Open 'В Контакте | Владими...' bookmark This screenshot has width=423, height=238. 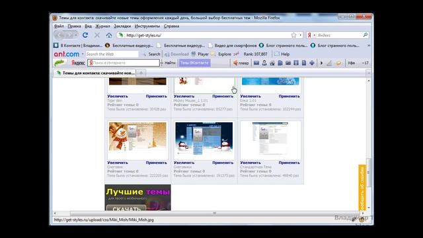(78, 46)
